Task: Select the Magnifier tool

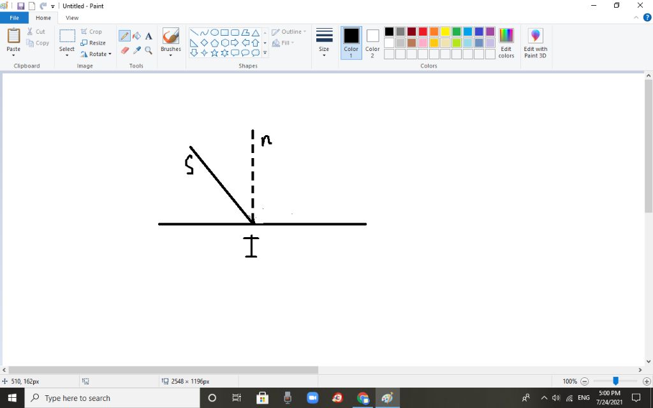Action: pyautogui.click(x=149, y=50)
